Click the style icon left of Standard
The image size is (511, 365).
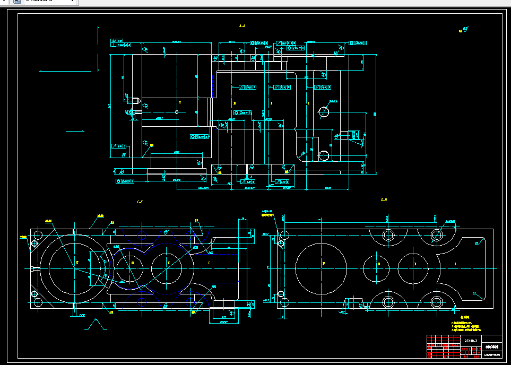pos(16,1)
